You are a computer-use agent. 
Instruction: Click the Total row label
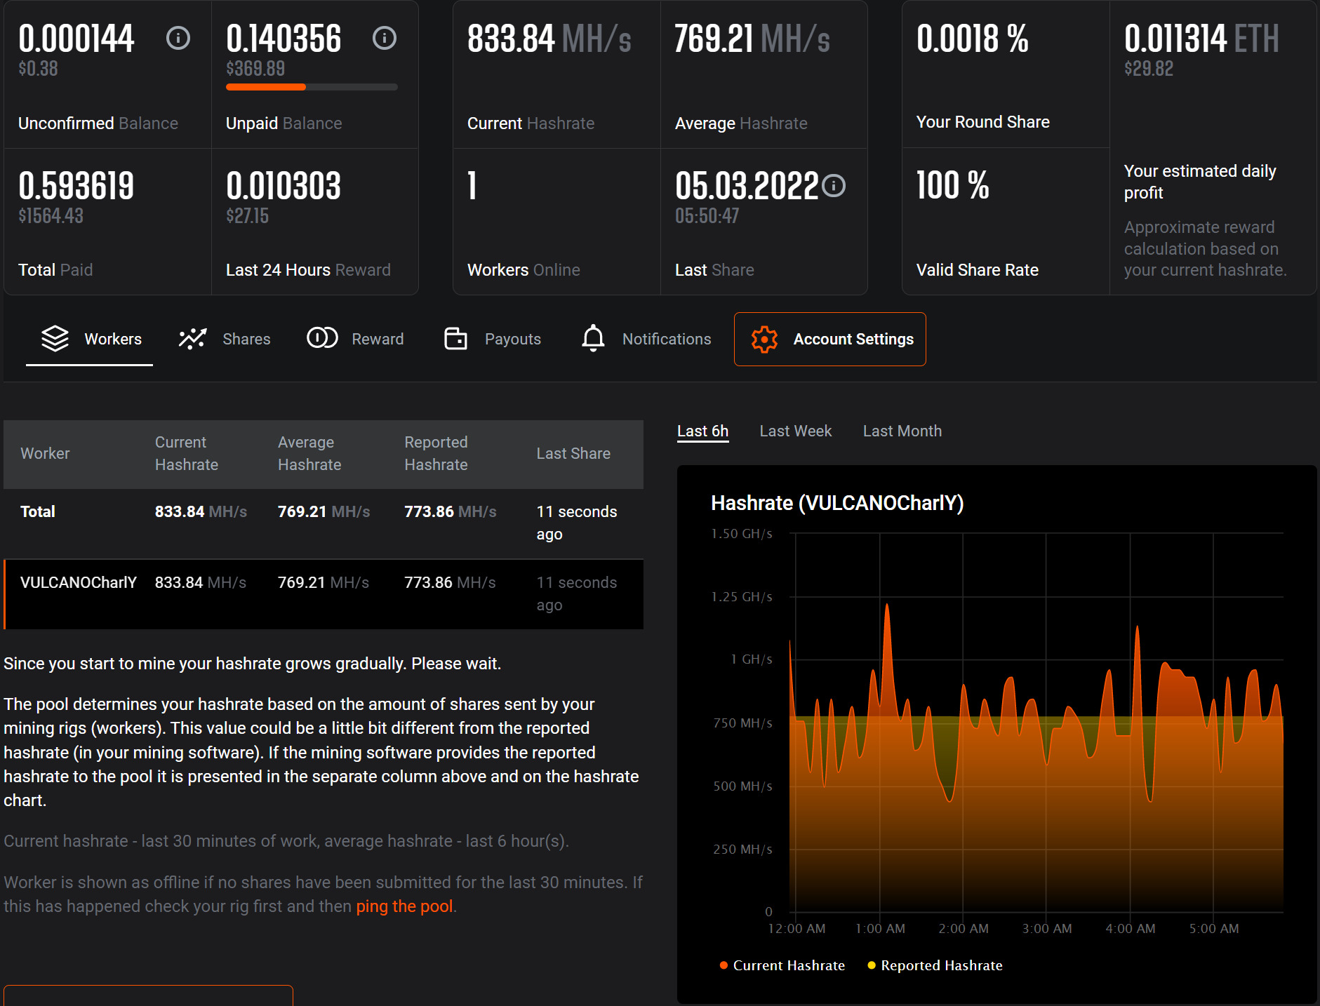[x=38, y=512]
